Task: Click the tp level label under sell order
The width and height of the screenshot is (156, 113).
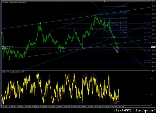Action: click(x=6, y=49)
